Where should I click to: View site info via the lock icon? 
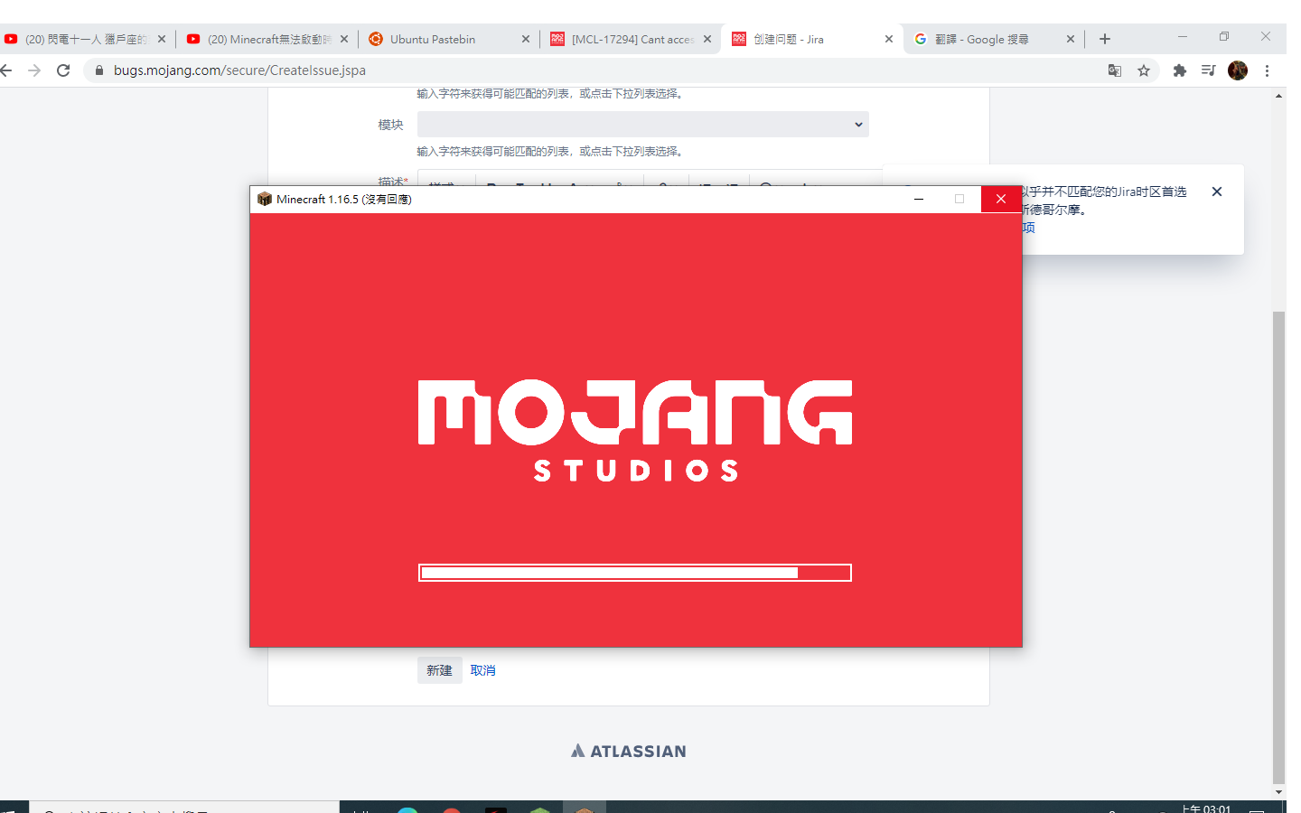pyautogui.click(x=99, y=70)
